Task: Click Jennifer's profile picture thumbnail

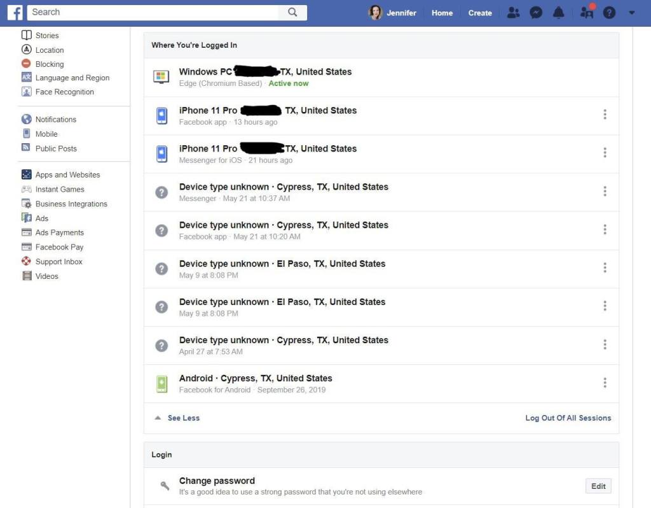Action: (376, 13)
